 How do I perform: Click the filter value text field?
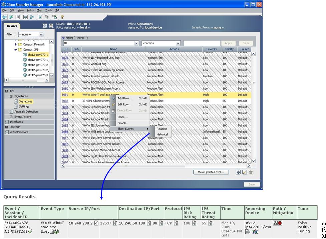pyautogui.click(x=202, y=43)
